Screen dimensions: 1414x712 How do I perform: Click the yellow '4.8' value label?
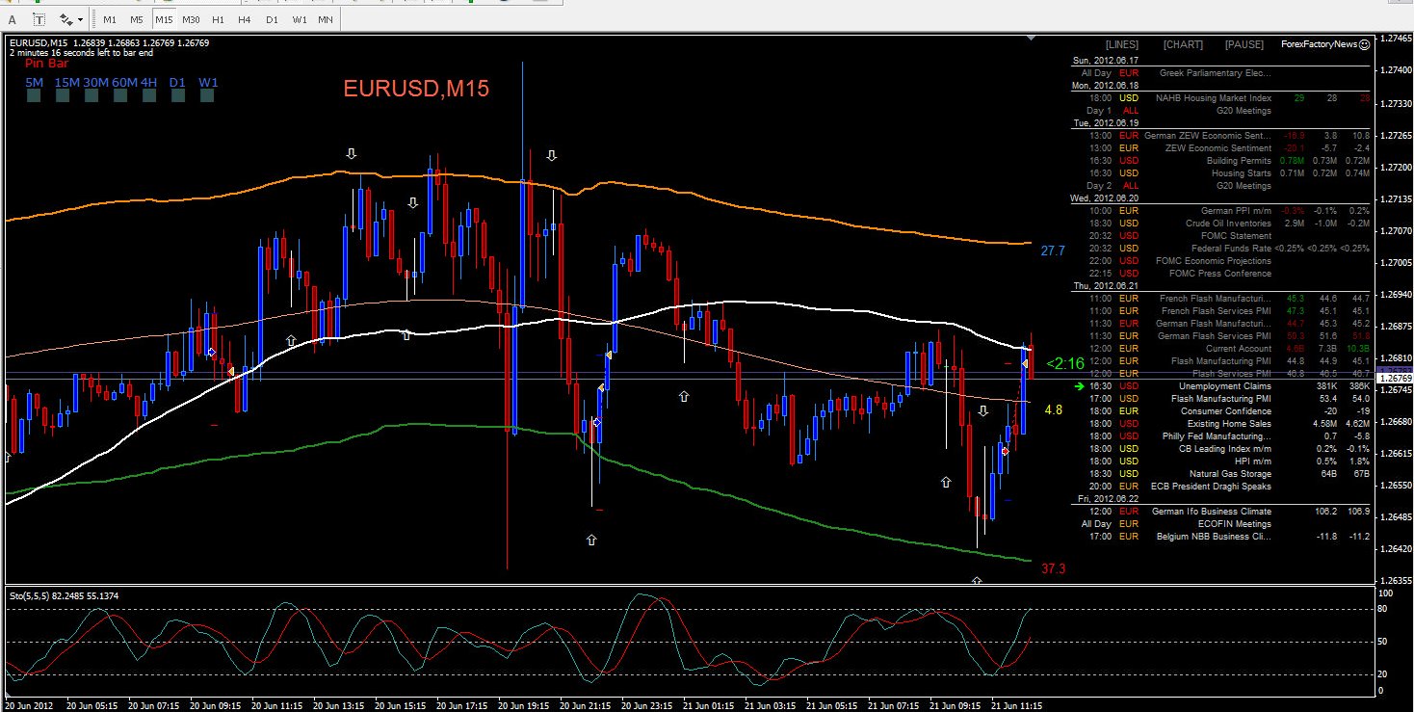tap(1054, 409)
